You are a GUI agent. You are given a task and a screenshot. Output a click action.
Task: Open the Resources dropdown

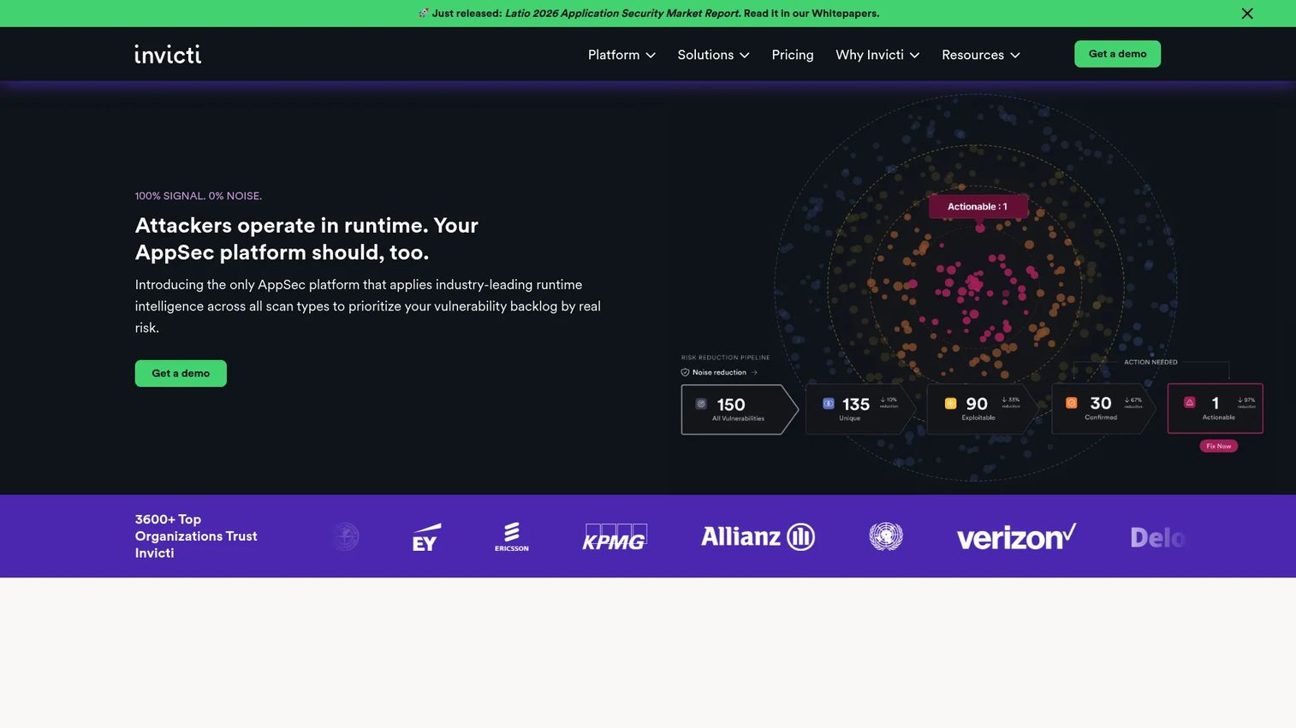tap(981, 55)
